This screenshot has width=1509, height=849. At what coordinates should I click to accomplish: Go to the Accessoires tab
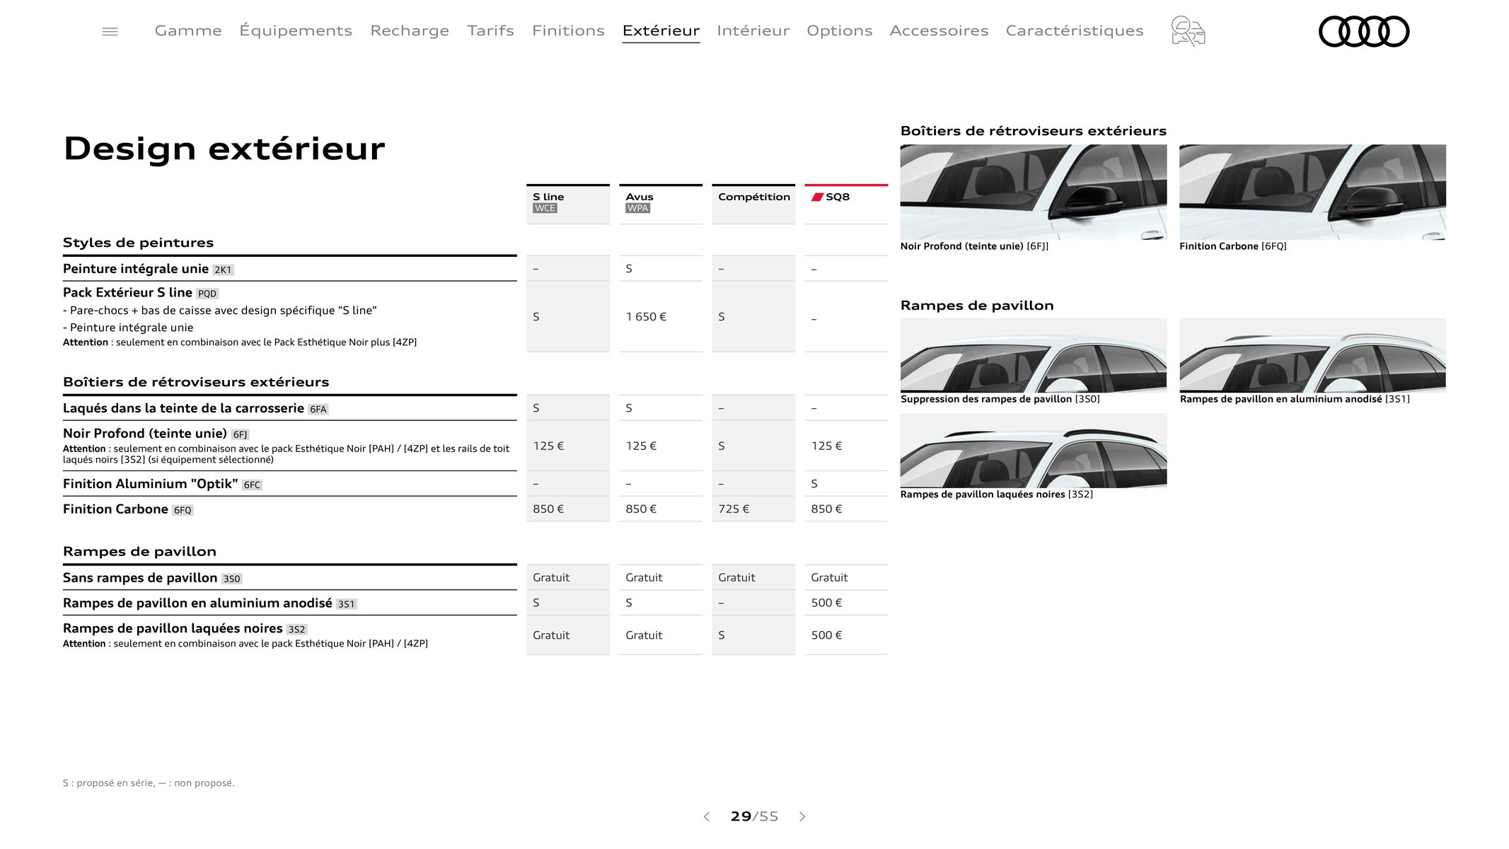(x=939, y=30)
